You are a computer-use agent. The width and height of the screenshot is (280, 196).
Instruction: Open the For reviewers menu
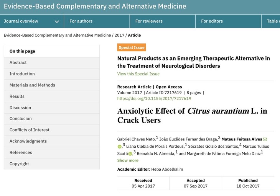click(149, 21)
